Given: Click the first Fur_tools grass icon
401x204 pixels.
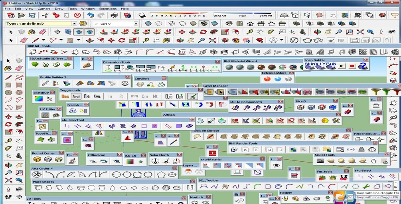Looking at the screenshot, I should point(322,177).
